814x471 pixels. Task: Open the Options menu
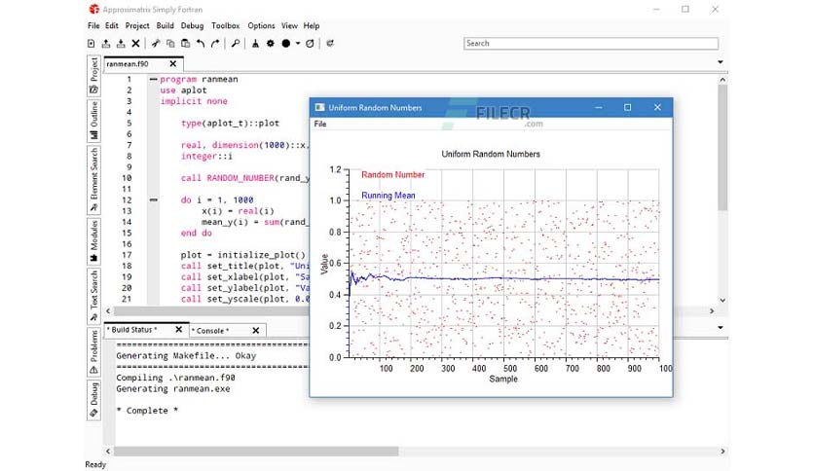pos(261,25)
